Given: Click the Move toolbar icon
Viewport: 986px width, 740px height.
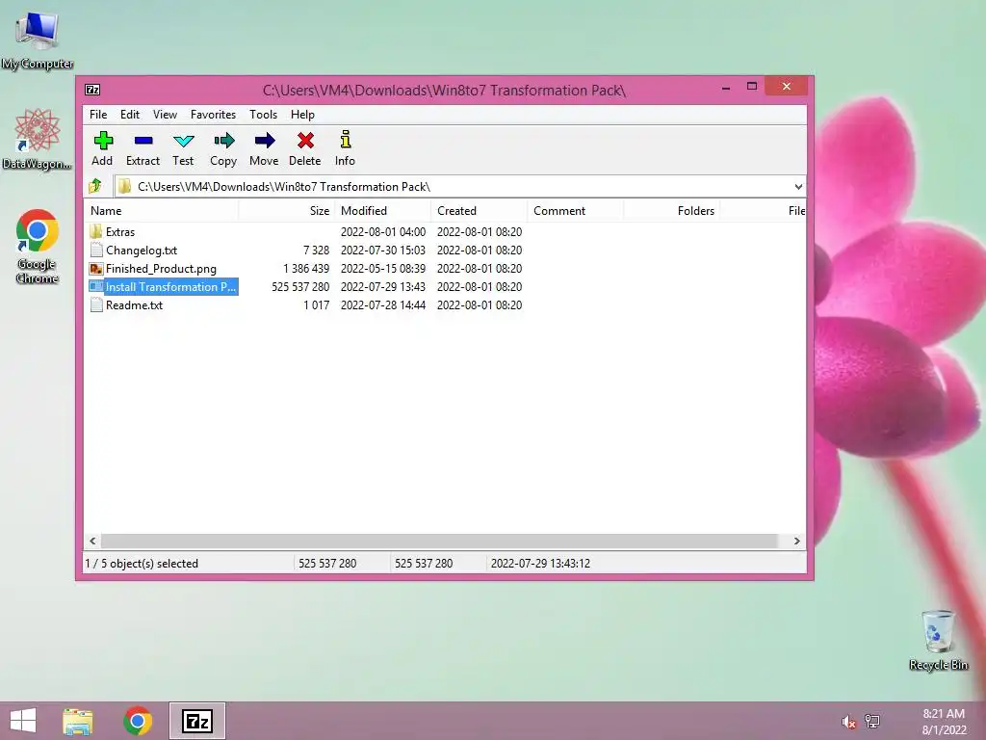Looking at the screenshot, I should click(x=264, y=141).
